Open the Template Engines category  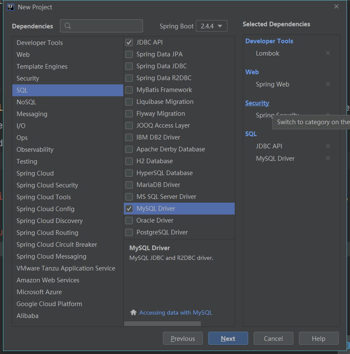coord(68,67)
